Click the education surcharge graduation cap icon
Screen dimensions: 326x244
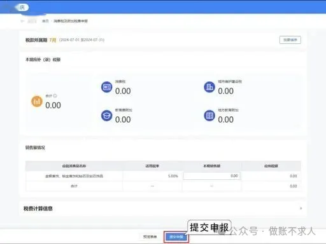pos(106,116)
